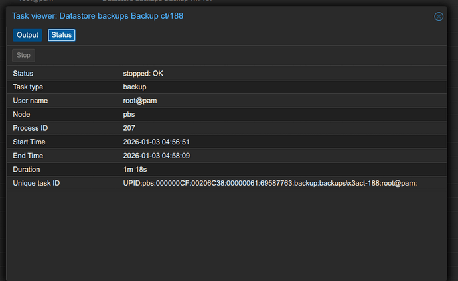The width and height of the screenshot is (458, 281).
Task: Click the User name value root@pam
Action: coord(139,101)
